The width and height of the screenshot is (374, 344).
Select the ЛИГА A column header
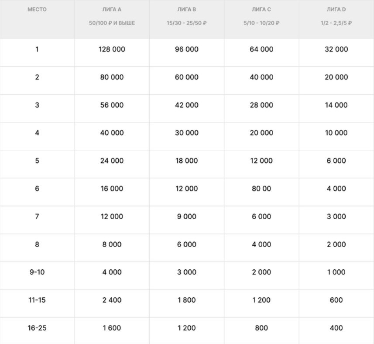coord(112,9)
